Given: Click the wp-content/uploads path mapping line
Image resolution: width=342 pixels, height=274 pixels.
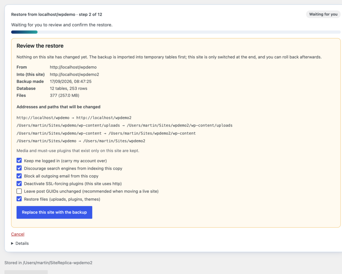Looking at the screenshot, I should click(125, 125).
